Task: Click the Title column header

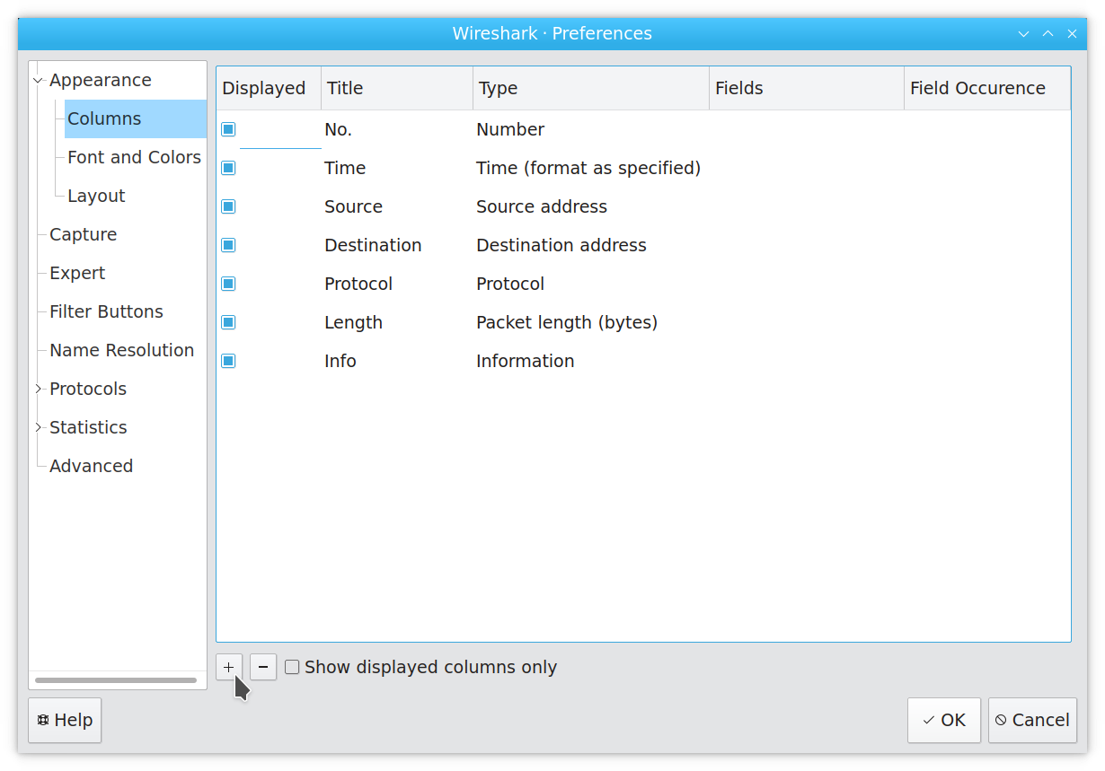Action: click(397, 88)
